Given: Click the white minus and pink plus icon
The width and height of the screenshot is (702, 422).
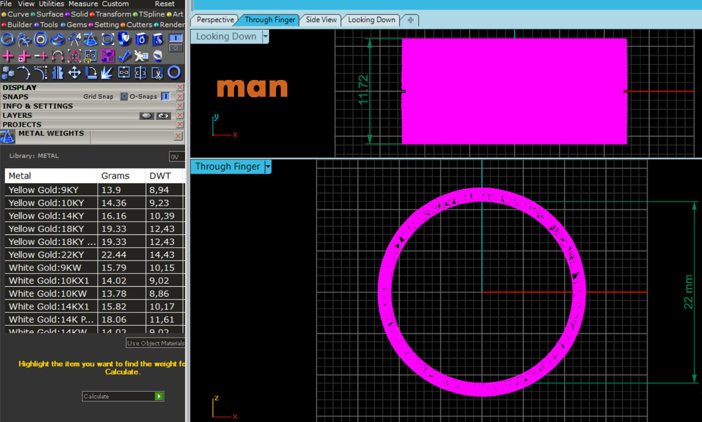Looking at the screenshot, I should [x=41, y=56].
